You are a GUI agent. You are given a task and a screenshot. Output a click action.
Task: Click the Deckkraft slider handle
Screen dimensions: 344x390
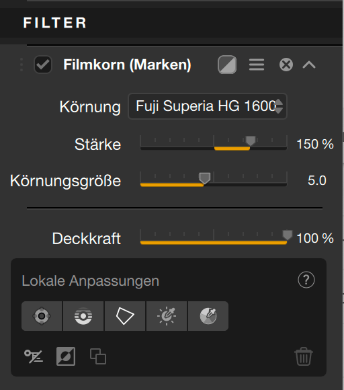click(288, 235)
